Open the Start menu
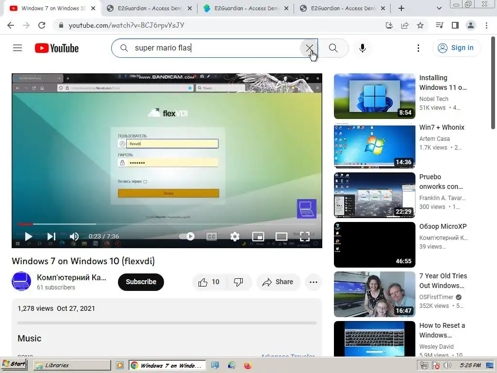This screenshot has width=497, height=373. point(14,364)
